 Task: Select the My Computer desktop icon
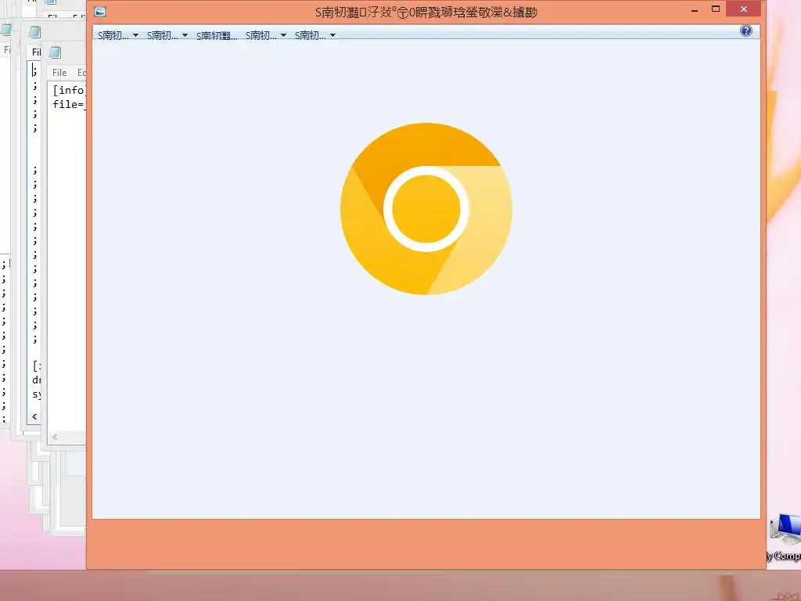(x=785, y=537)
